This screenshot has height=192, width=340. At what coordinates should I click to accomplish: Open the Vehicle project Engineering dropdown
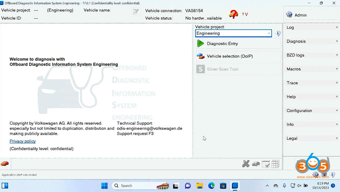(233, 33)
